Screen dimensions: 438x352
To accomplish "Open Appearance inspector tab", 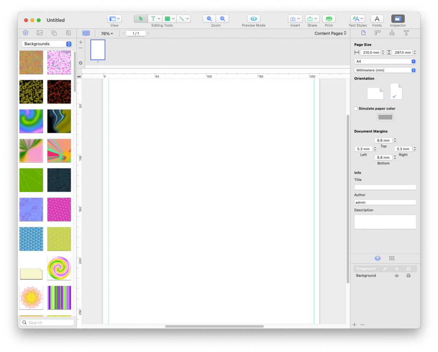I will pyautogui.click(x=392, y=33).
